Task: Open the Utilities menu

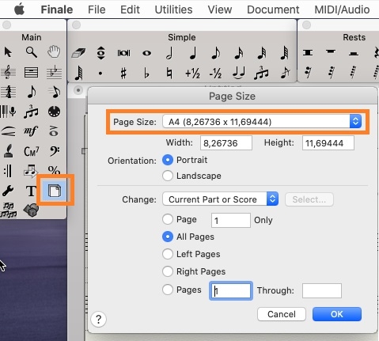Action: (173, 9)
